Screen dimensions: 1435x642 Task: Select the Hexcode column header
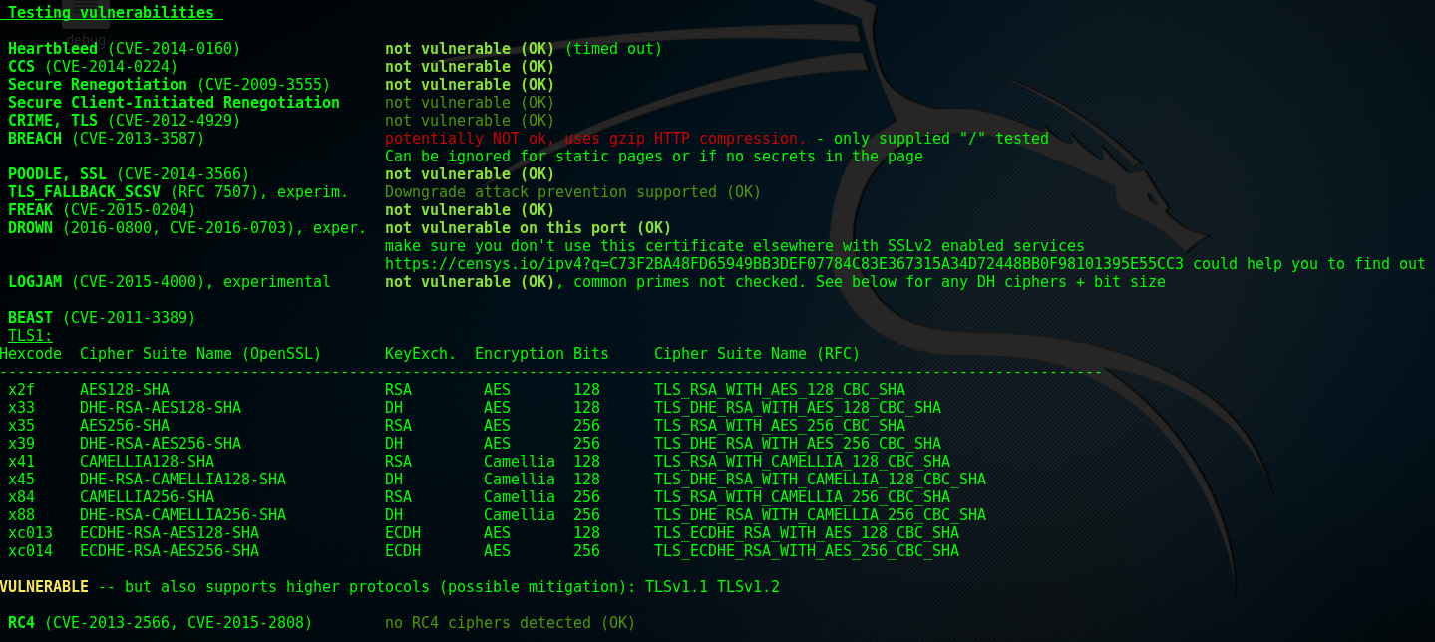click(x=31, y=354)
